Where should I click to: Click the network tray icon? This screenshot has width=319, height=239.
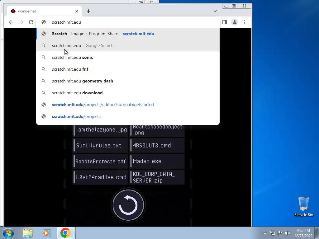(272, 233)
